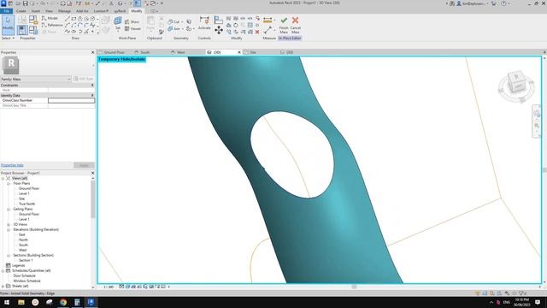The image size is (547, 308).
Task: Expand the Sheets (all) tree node
Action: click(3, 286)
